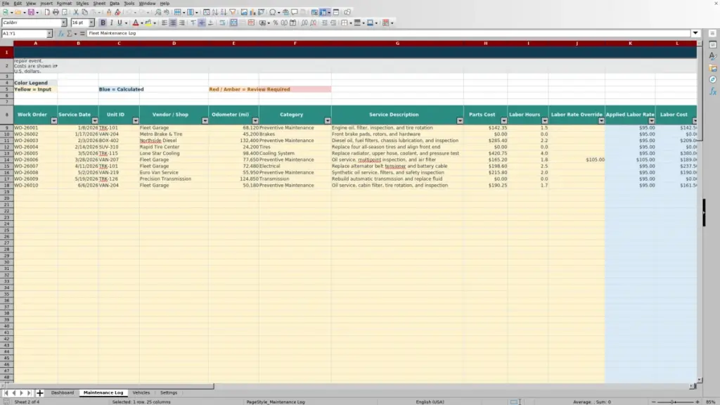Insert a chart via toolbar icon
Screen dimensions: 720x405
point(252,13)
